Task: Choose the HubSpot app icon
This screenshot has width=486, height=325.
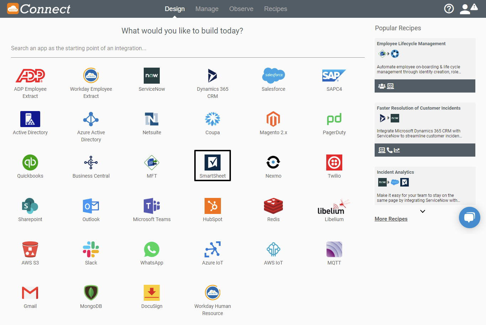Action: pos(213,206)
